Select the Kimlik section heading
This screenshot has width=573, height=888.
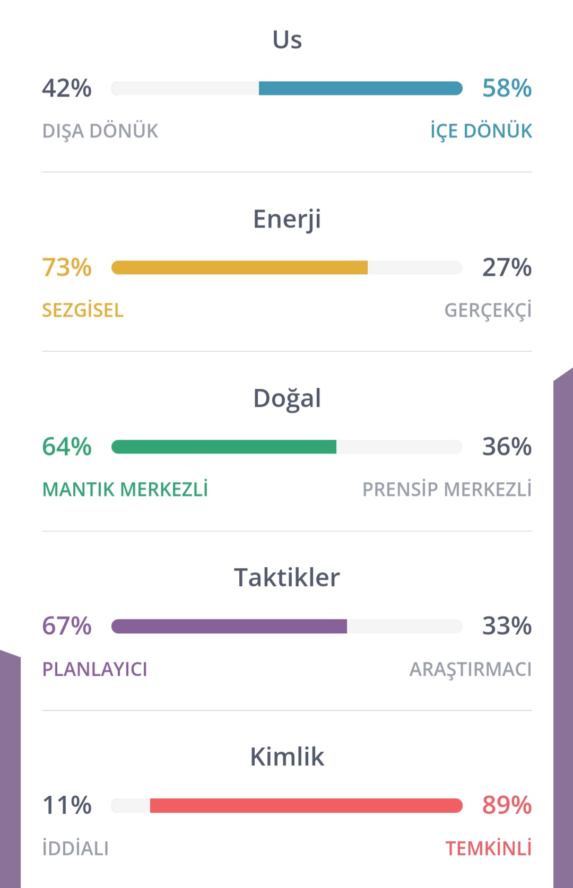pos(287,756)
